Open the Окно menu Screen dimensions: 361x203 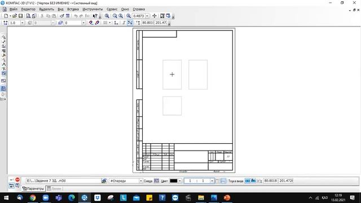[125, 9]
